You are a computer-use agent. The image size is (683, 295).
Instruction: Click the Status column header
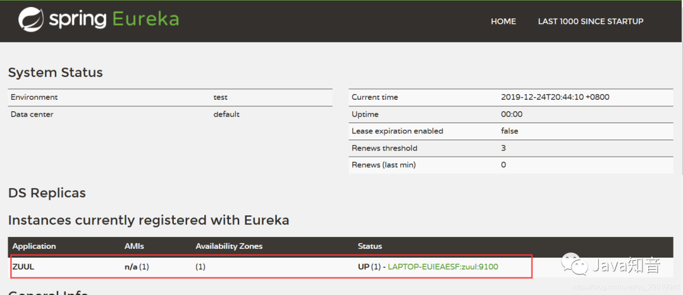click(370, 246)
